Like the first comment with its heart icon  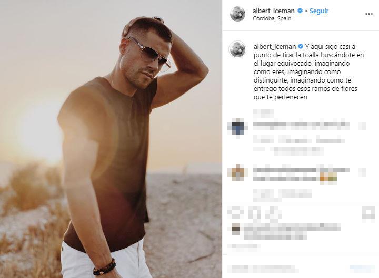(x=362, y=126)
